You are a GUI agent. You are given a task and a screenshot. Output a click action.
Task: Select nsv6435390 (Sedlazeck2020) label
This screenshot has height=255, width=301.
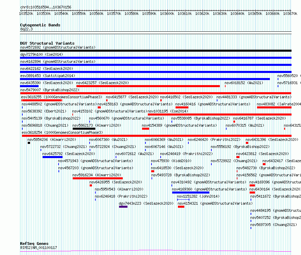coord(47,83)
